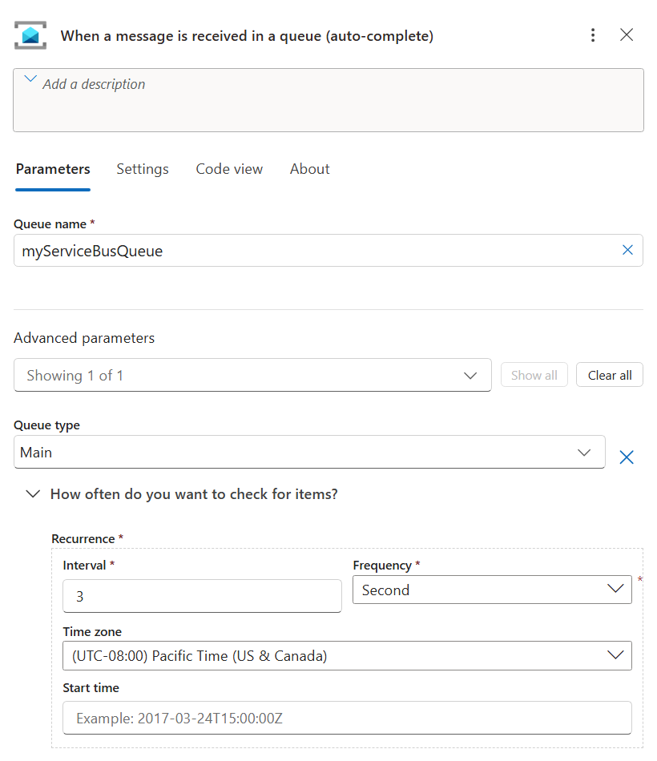Clear the Queue name field value
Viewport: 657px width, 761px height.
coord(628,250)
